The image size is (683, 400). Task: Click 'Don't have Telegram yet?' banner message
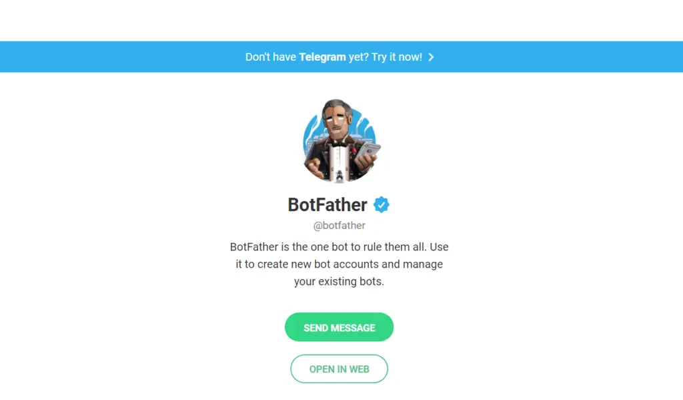[293, 57]
